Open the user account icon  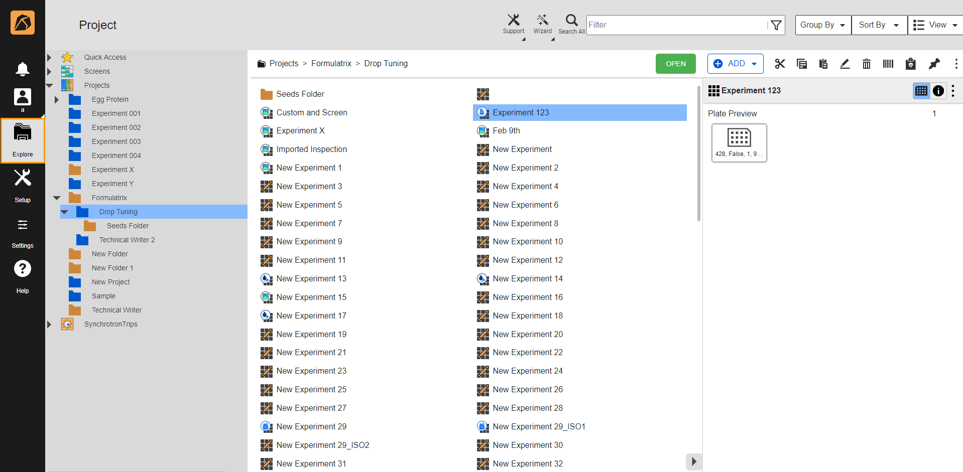(x=22, y=97)
